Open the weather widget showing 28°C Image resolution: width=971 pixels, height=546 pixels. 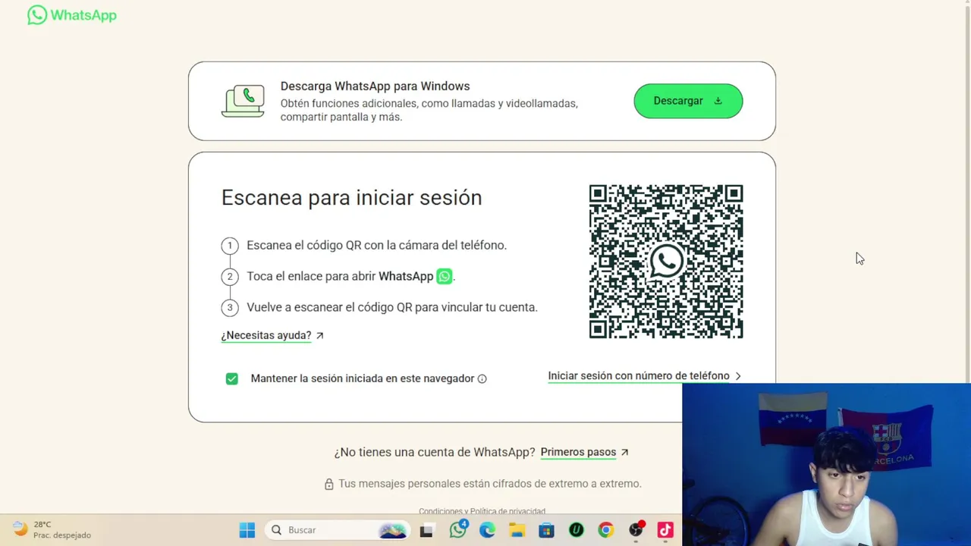pos(52,529)
